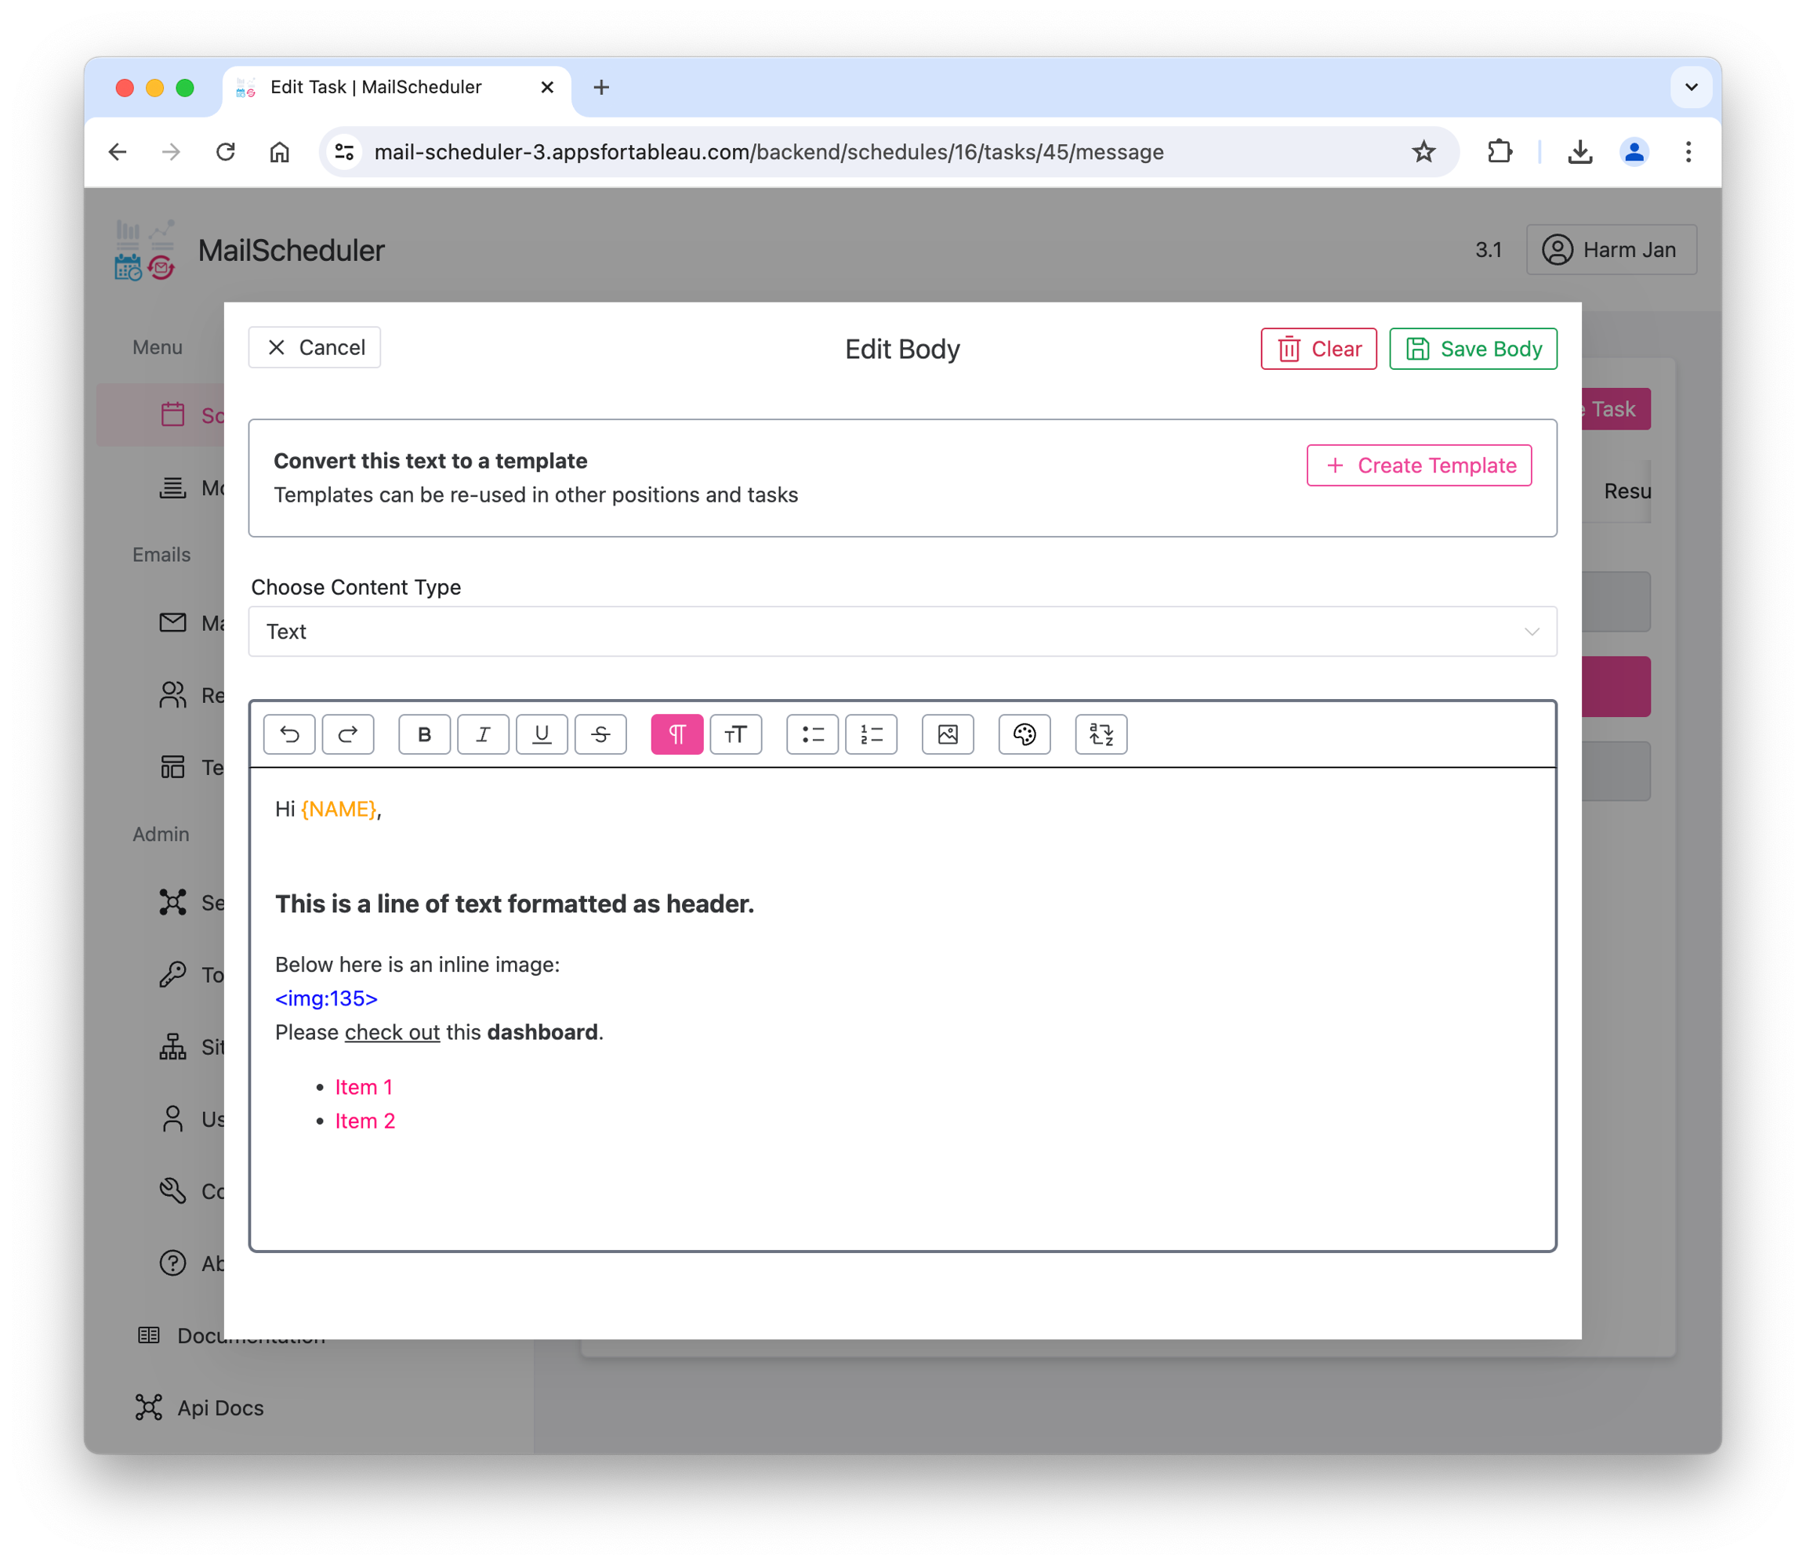Click the Save Body button
Viewport: 1806px width, 1565px height.
point(1472,350)
